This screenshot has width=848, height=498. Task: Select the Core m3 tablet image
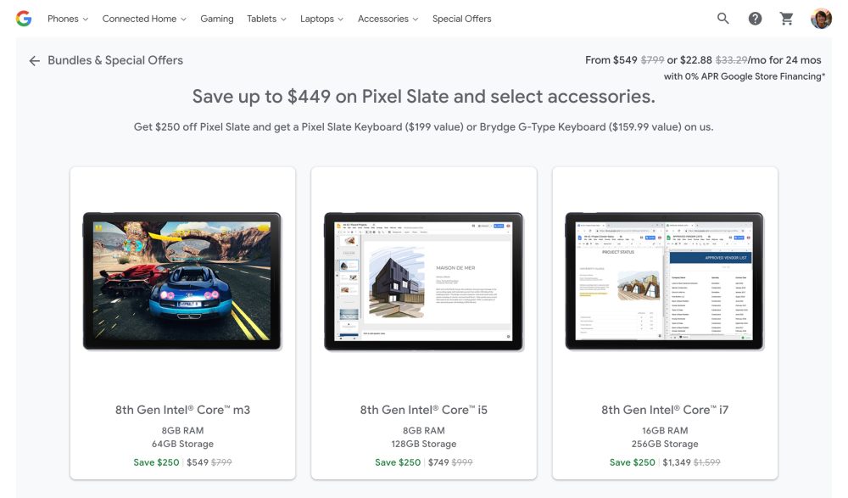pyautogui.click(x=182, y=282)
